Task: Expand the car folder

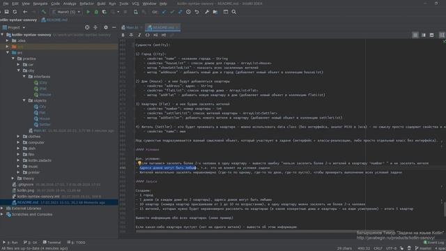Action: coord(19,65)
